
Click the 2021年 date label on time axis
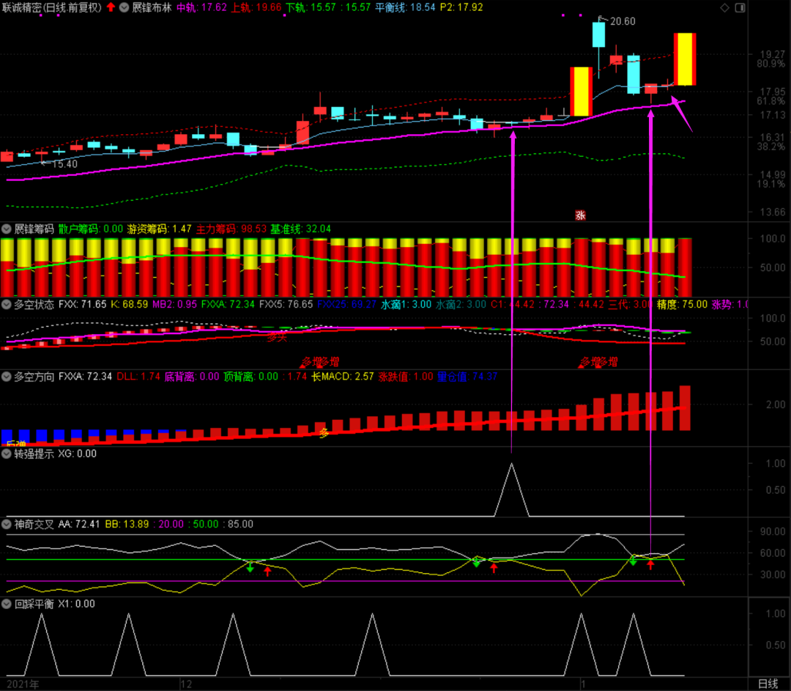coord(23,684)
